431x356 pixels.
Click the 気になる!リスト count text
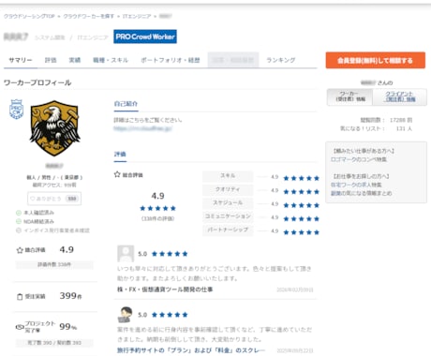376,128
